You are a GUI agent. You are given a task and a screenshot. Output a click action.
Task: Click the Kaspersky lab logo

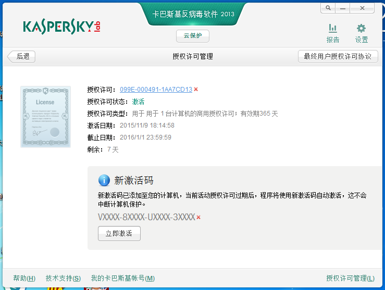61,27
